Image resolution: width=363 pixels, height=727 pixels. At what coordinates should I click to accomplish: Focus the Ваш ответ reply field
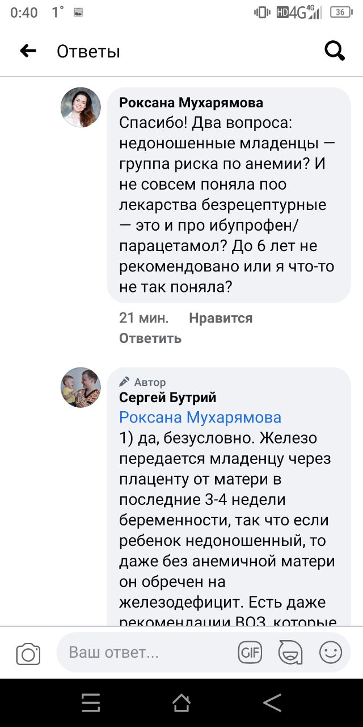point(147,653)
